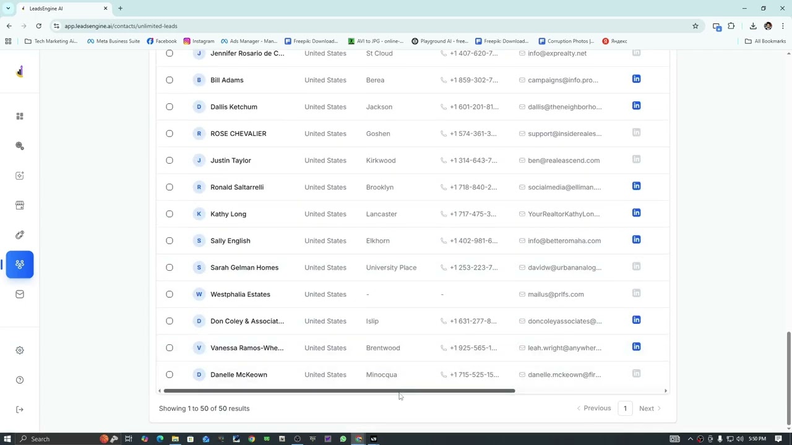The height and width of the screenshot is (445, 792).
Task: Bookmark this page with the star icon
Action: point(695,26)
